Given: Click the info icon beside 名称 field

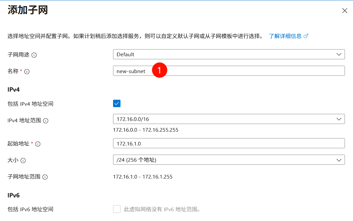Looking at the screenshot, I should [27, 71].
